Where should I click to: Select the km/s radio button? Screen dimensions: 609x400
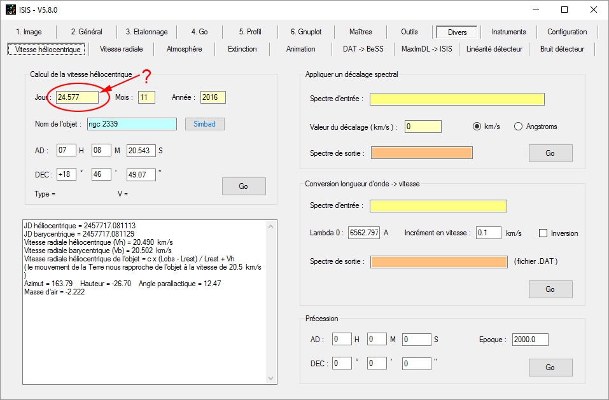477,127
